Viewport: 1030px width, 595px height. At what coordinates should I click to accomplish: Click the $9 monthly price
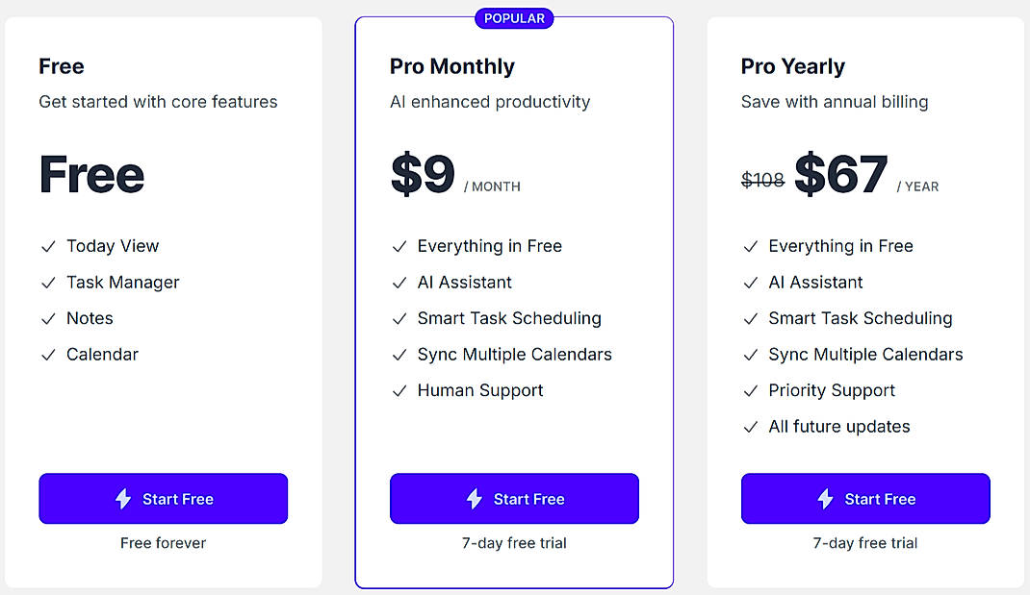pyautogui.click(x=424, y=174)
